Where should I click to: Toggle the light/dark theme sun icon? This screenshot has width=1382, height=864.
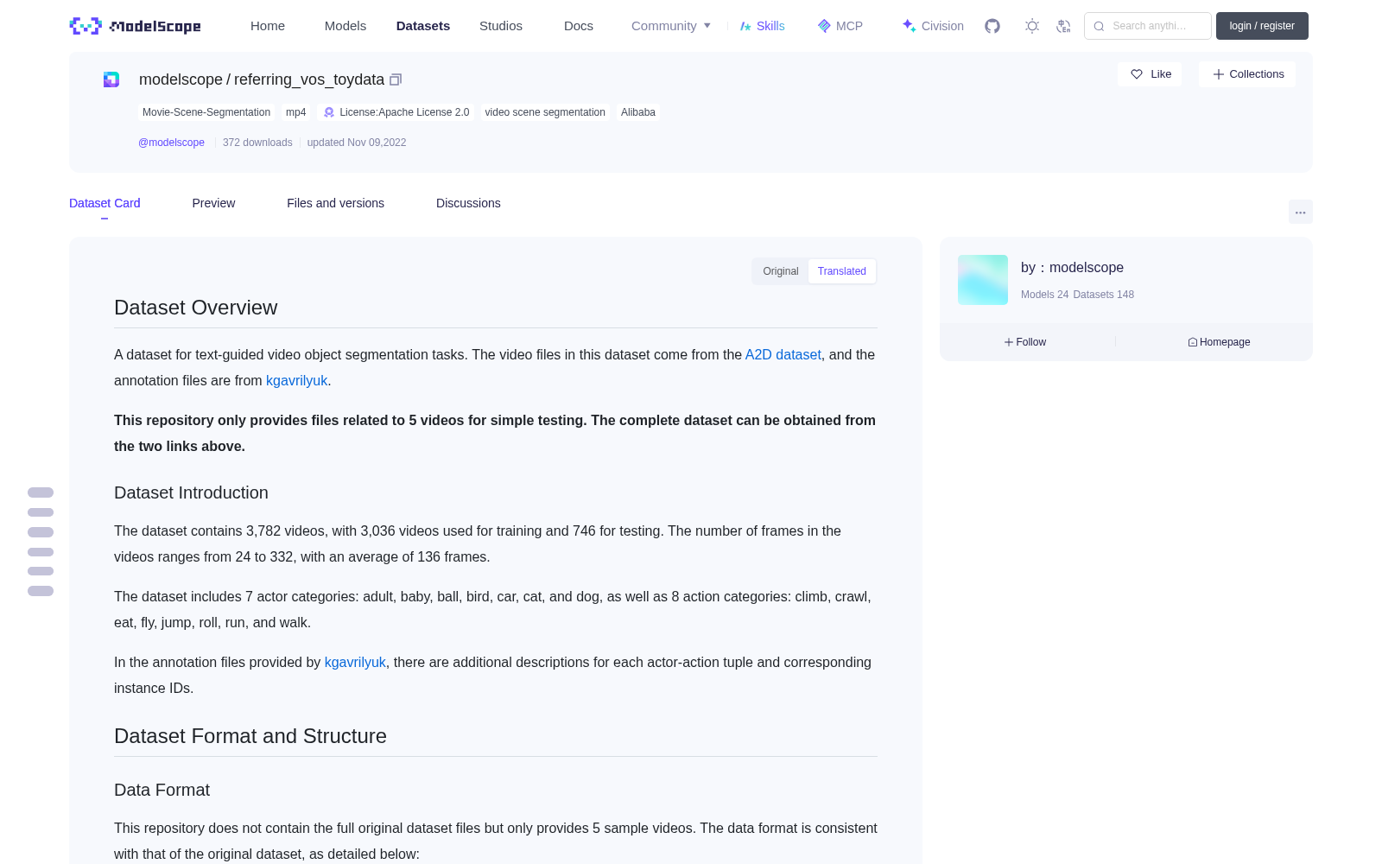(x=1032, y=26)
